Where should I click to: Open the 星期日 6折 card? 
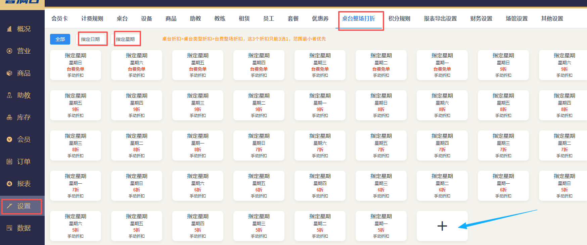[137, 186]
